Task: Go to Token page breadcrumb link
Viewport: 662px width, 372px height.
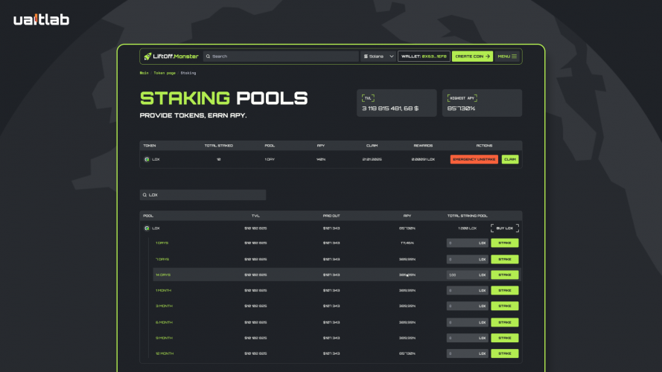Action: (165, 73)
